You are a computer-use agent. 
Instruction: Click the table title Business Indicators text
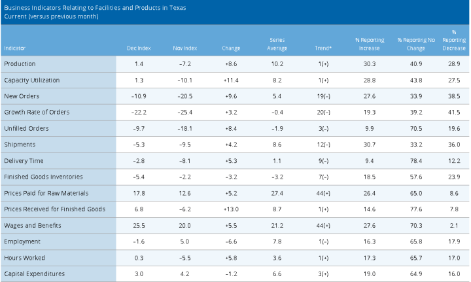[95, 8]
